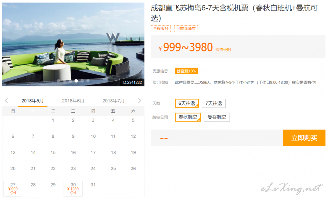Click the 四 weekday column header

click(93, 111)
